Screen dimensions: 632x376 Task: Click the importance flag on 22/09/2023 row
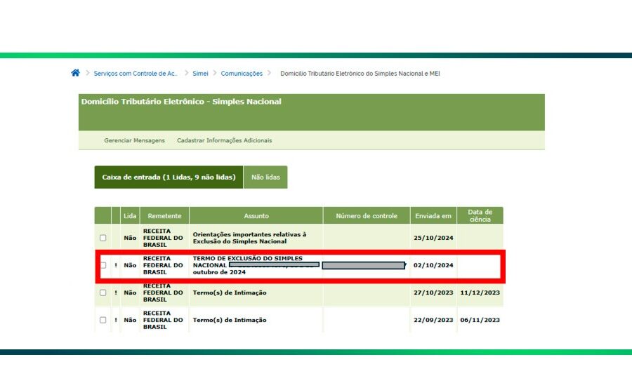point(116,320)
